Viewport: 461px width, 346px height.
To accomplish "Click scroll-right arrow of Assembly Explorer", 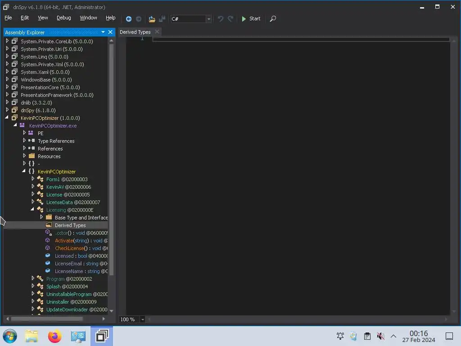I will tap(104, 319).
